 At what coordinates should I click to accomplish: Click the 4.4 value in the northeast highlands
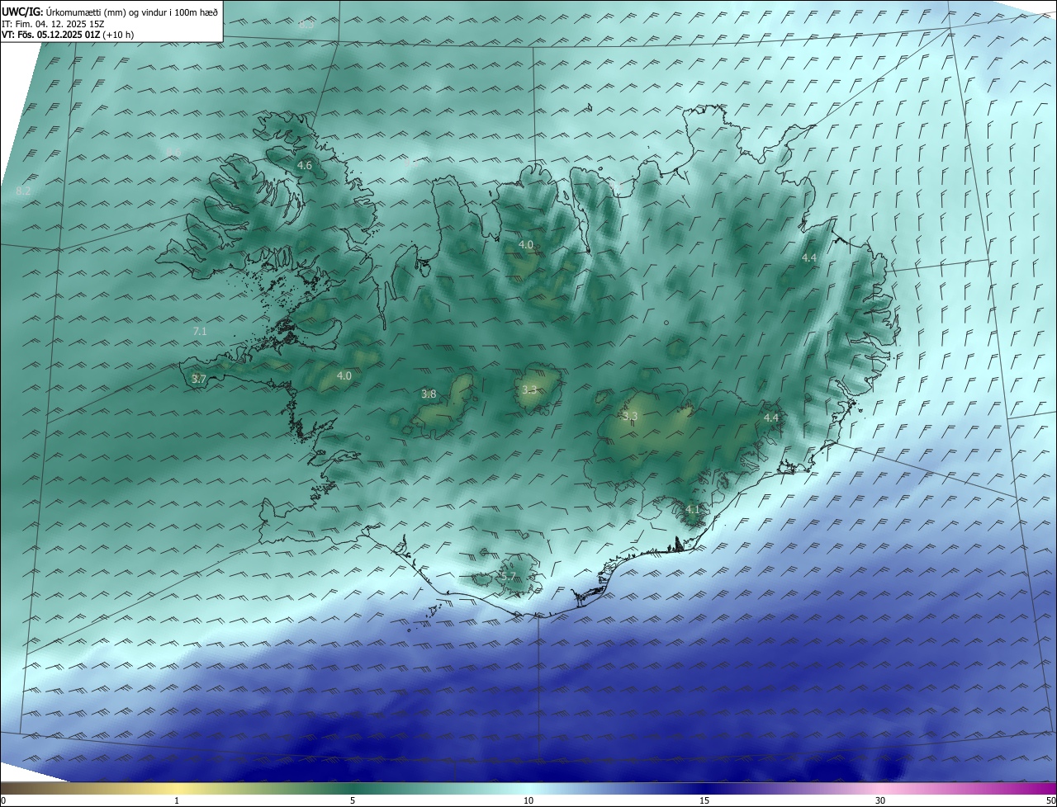click(809, 257)
